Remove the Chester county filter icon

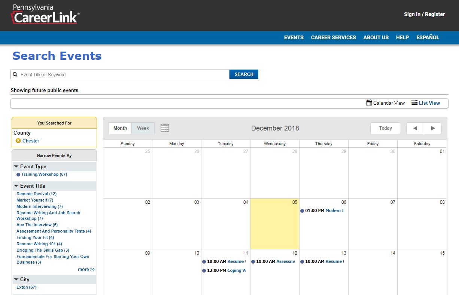(18, 141)
